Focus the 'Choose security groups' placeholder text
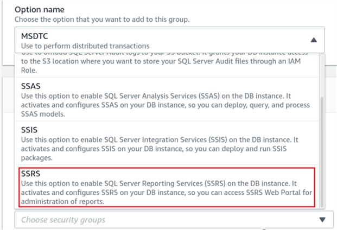 click(63, 220)
